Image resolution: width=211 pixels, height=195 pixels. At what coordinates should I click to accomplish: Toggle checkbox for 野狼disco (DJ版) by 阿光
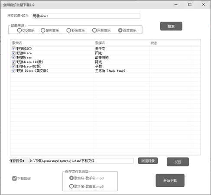pos(13,62)
